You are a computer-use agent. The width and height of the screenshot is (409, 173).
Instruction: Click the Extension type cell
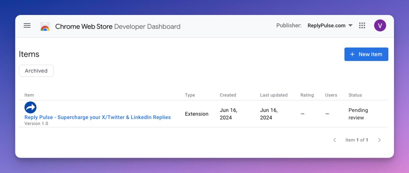[197, 114]
